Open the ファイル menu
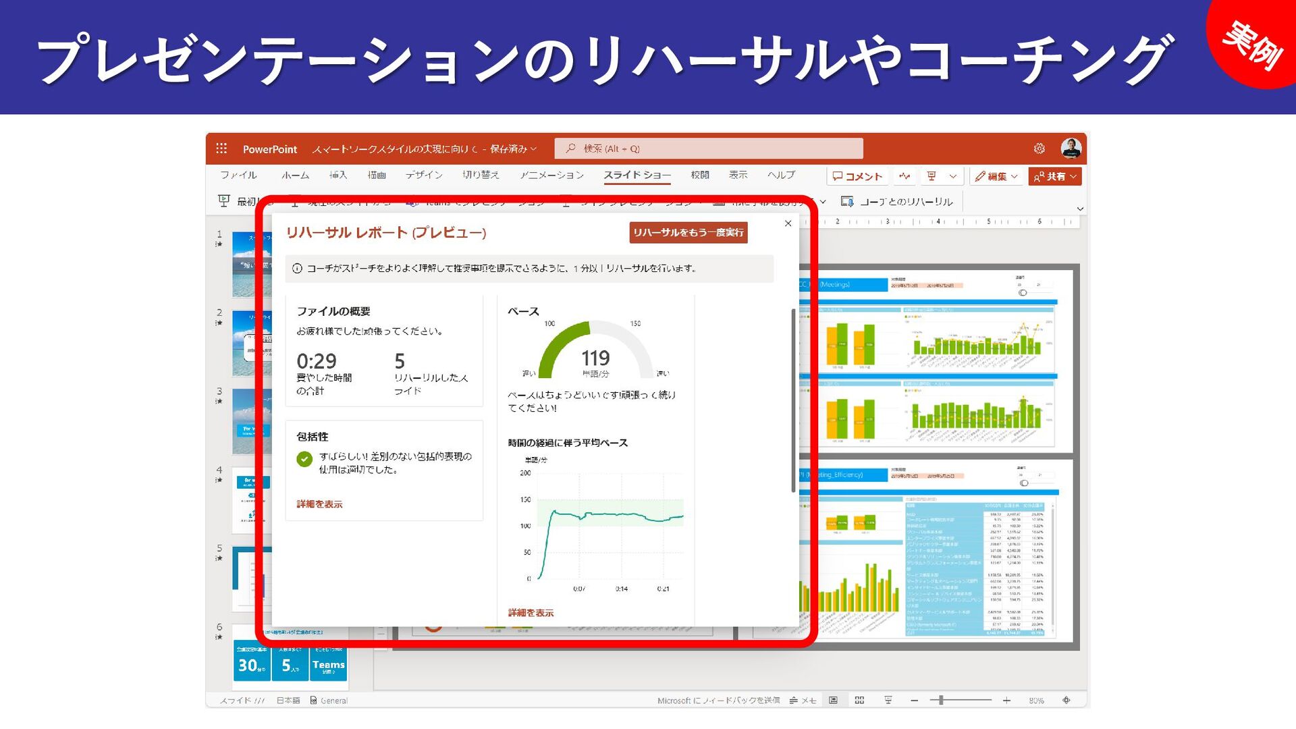Image resolution: width=1296 pixels, height=729 pixels. (x=238, y=175)
